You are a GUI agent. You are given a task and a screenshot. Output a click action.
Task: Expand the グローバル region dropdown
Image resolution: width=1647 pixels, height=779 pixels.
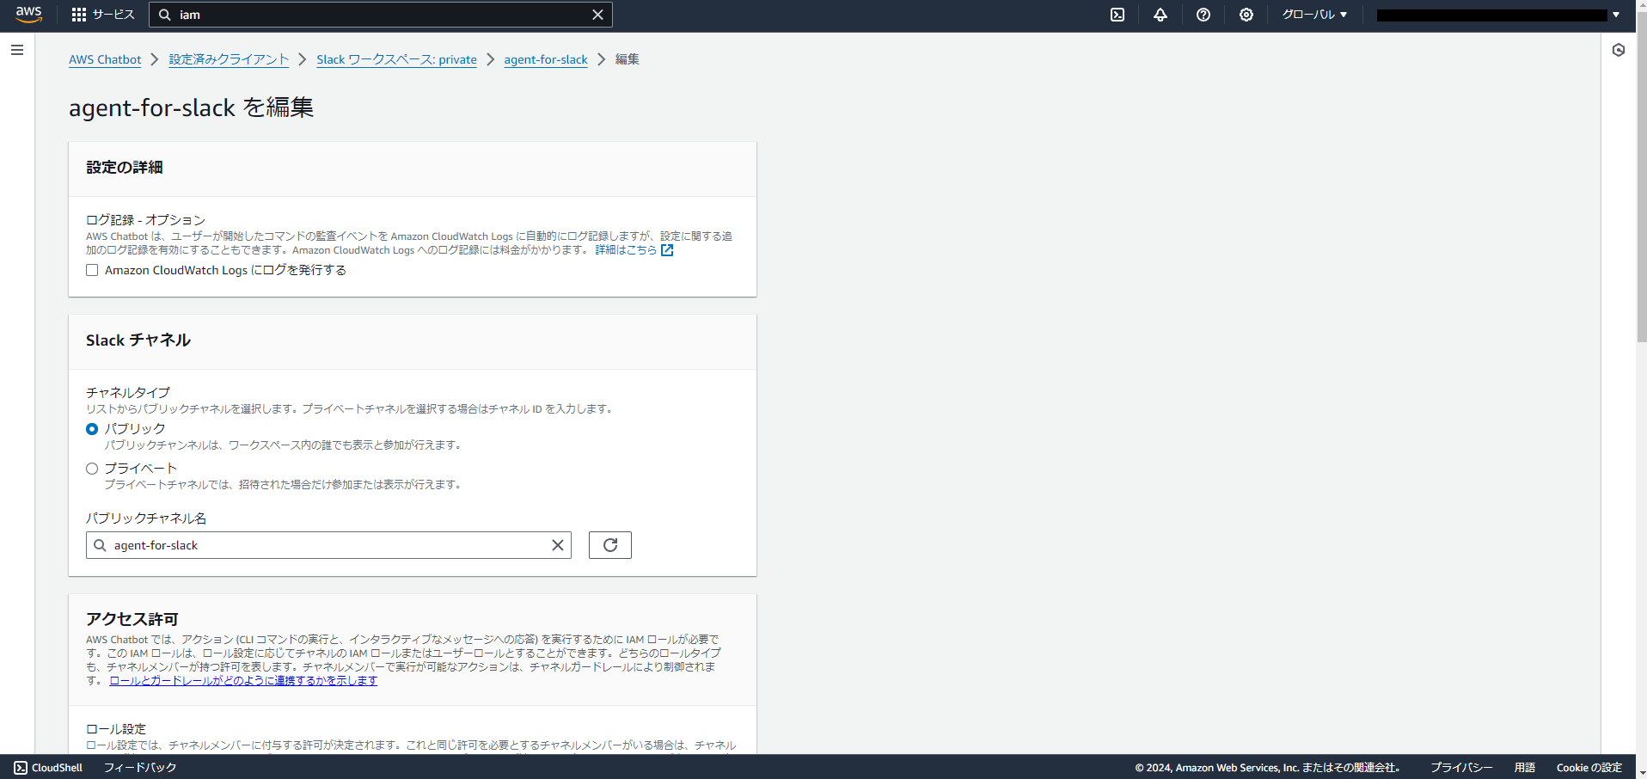click(1314, 15)
